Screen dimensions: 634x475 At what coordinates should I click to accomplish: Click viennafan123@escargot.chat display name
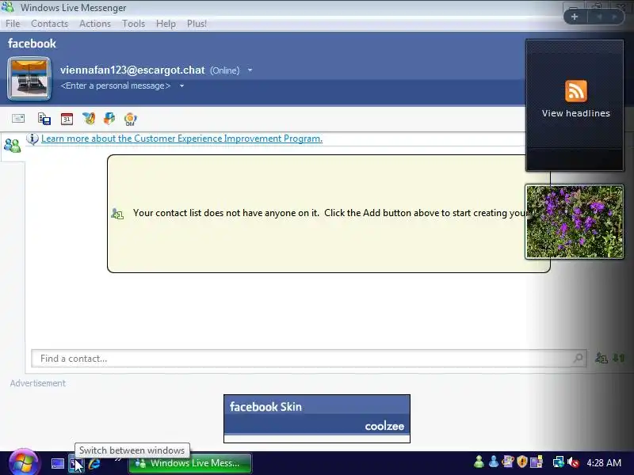tap(132, 70)
